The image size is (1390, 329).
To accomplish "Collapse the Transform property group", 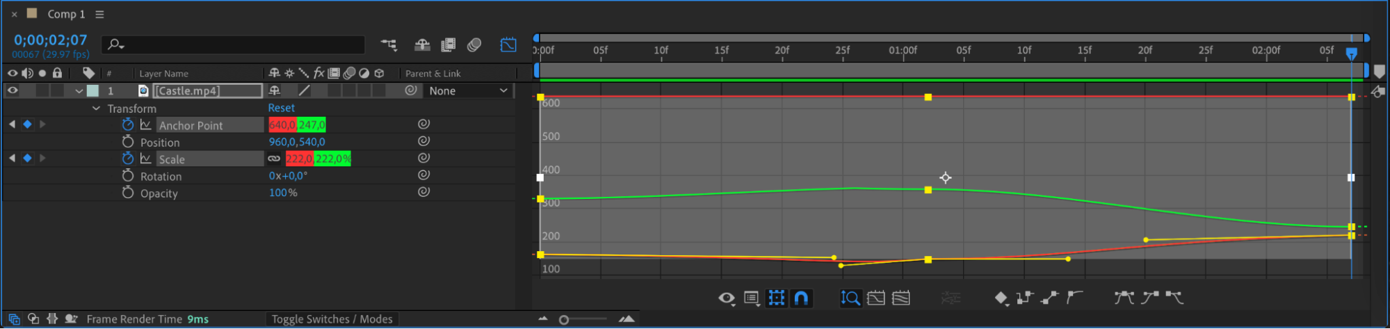I will pyautogui.click(x=97, y=109).
